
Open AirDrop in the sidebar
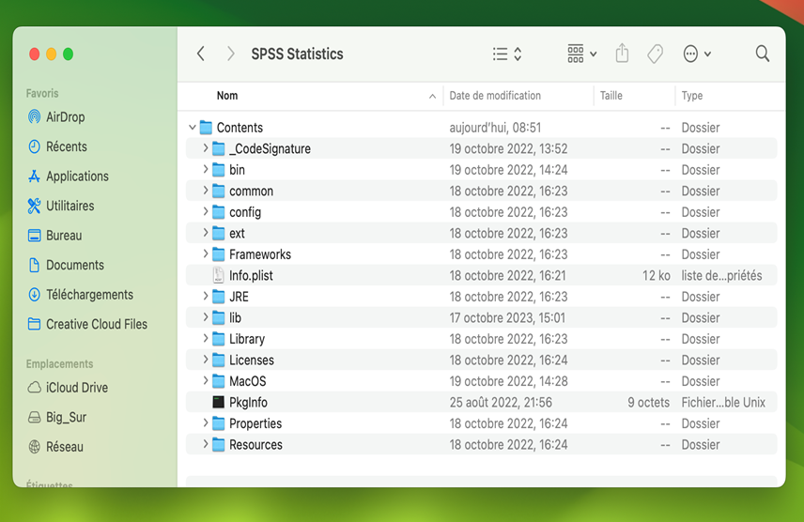pyautogui.click(x=65, y=117)
